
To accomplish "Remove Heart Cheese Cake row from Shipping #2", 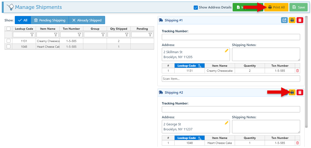I will point(297,143).
